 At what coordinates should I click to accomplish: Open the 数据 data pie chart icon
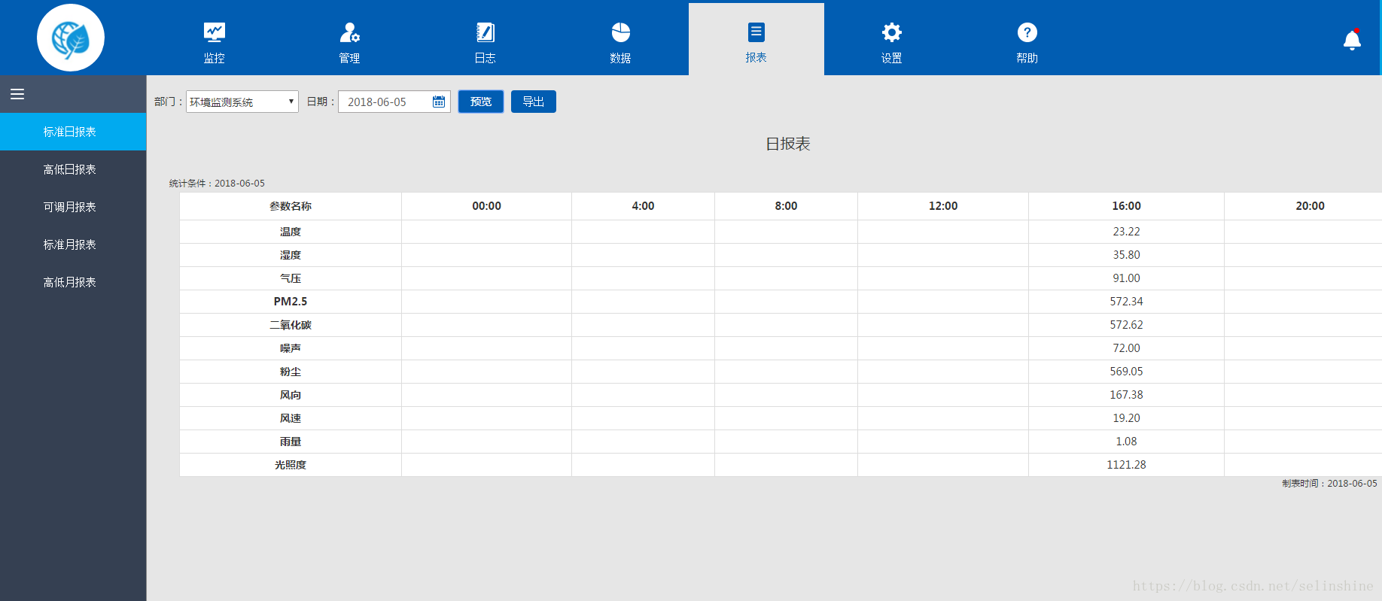621,32
